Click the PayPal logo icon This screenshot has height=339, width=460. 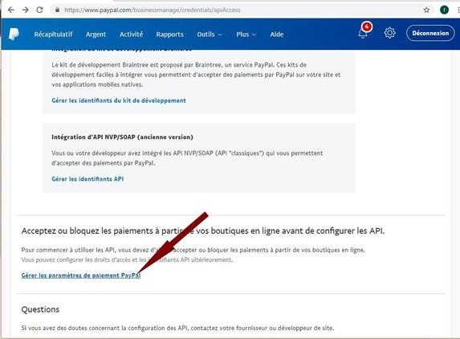point(14,34)
